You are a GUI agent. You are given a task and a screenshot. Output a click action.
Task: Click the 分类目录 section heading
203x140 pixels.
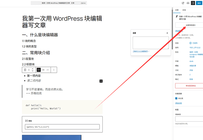[x=179, y=93]
